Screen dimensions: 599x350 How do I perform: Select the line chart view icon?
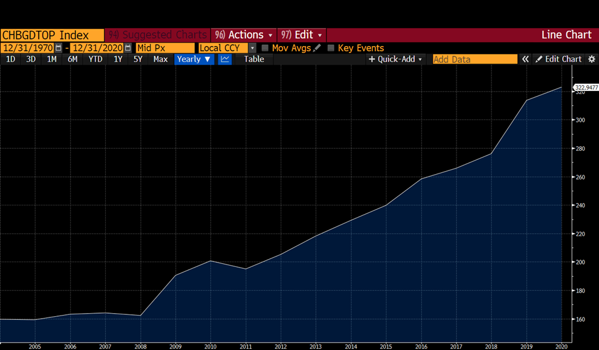(x=225, y=59)
